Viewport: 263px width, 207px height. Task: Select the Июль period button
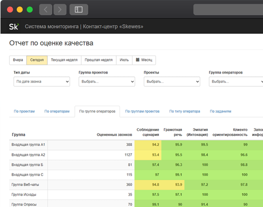124,60
